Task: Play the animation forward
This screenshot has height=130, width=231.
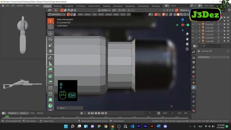Action: click(x=99, y=113)
